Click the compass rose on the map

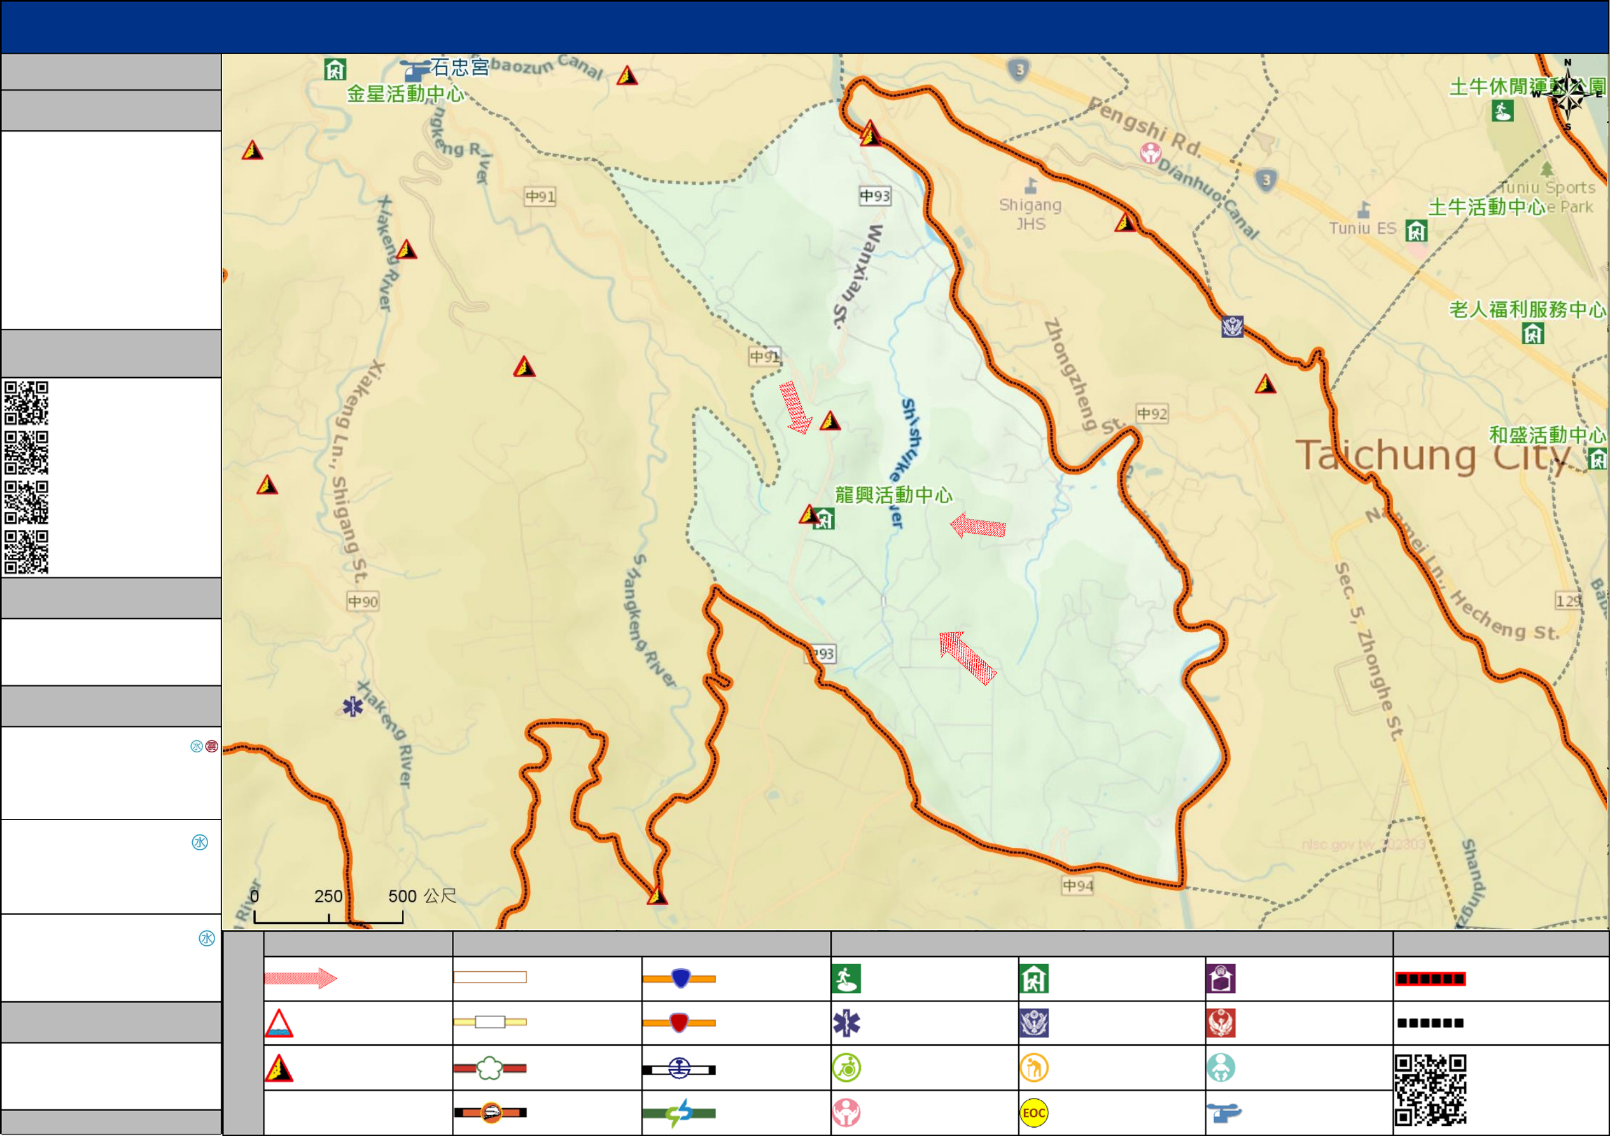pyautogui.click(x=1568, y=95)
